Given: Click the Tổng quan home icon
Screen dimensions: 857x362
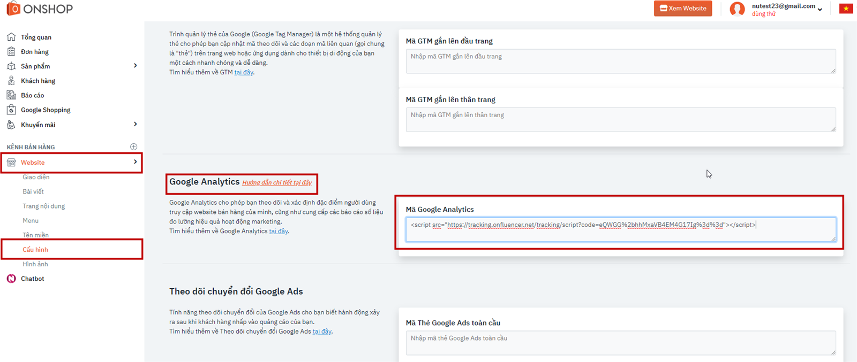Looking at the screenshot, I should click(11, 37).
